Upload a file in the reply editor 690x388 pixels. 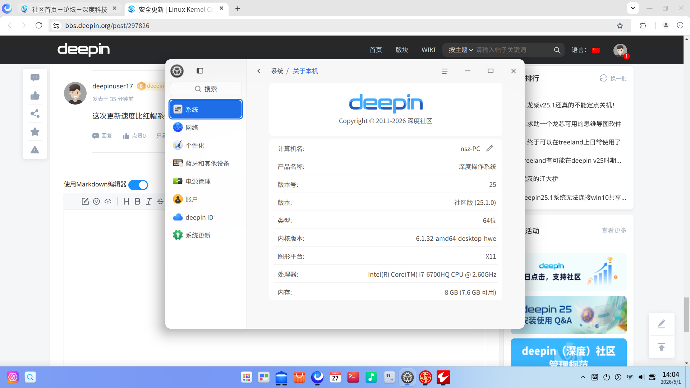(108, 201)
